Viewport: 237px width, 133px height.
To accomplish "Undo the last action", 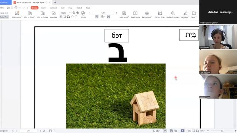I will (x=20, y=8).
